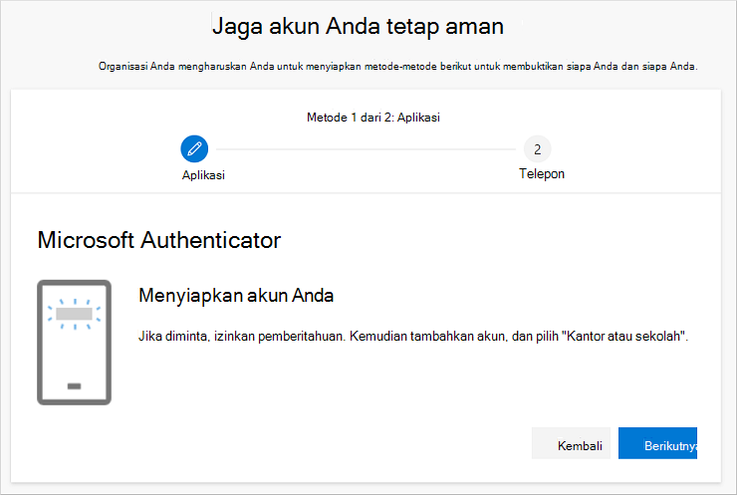Click the Telepon step label
This screenshot has height=495, width=737.
coord(542,174)
